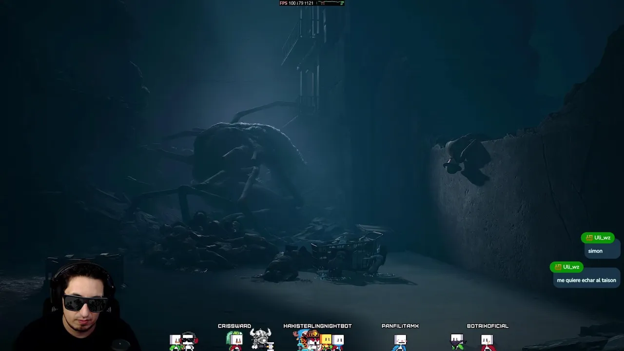The height and width of the screenshot is (351, 624).
Task: Click the PANFILITAMX viewer name label
Action: click(400, 326)
